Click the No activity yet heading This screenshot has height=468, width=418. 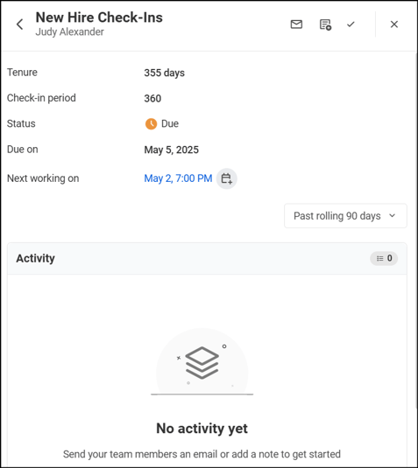click(202, 429)
